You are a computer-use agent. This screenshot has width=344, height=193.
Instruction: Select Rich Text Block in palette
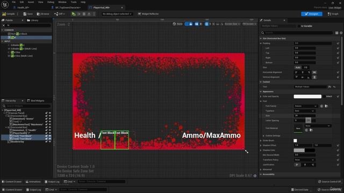tap(18, 34)
